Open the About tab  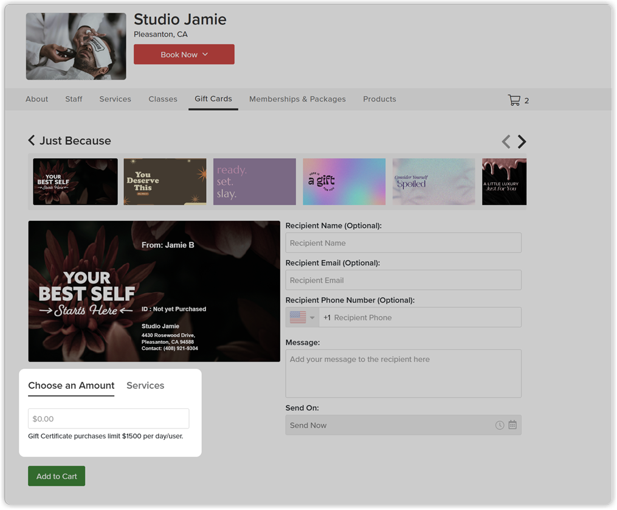click(x=36, y=99)
